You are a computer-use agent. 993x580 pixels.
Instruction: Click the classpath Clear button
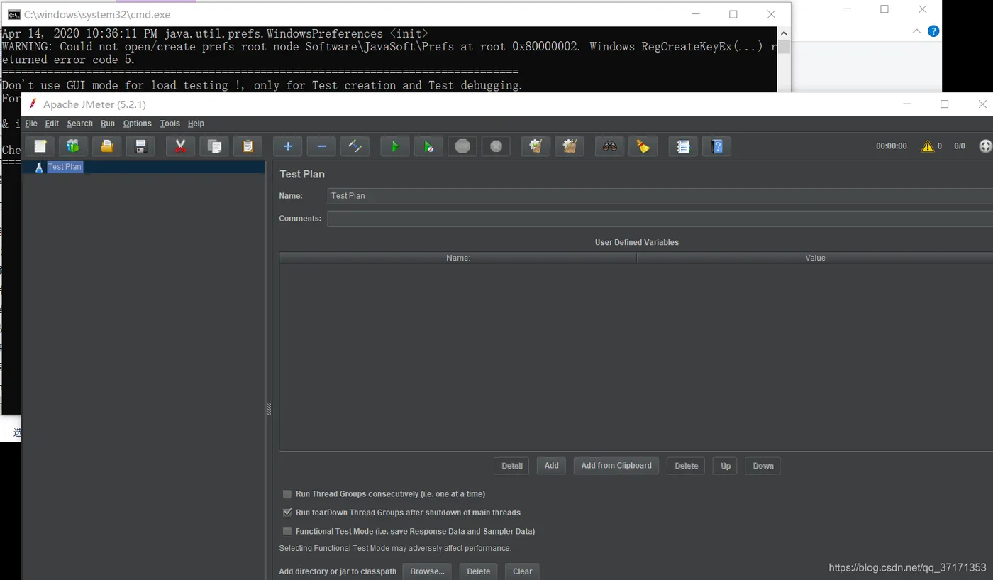point(522,571)
